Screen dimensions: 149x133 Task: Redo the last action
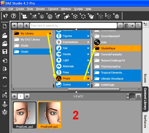tap(5, 86)
